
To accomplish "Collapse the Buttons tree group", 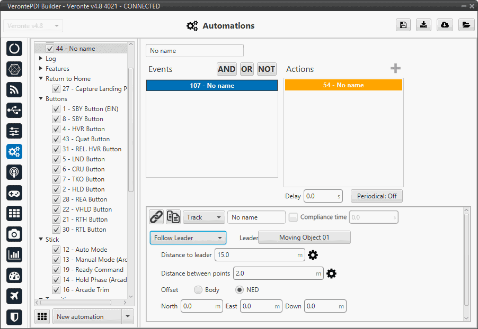I will pos(41,99).
